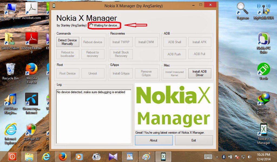Open the speaker volume icon in the tray
This screenshot has height=162, width=277.
pyautogui.click(x=249, y=156)
